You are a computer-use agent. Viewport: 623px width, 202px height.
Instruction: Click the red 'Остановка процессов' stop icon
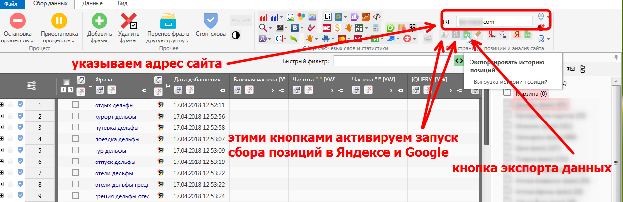[18, 21]
